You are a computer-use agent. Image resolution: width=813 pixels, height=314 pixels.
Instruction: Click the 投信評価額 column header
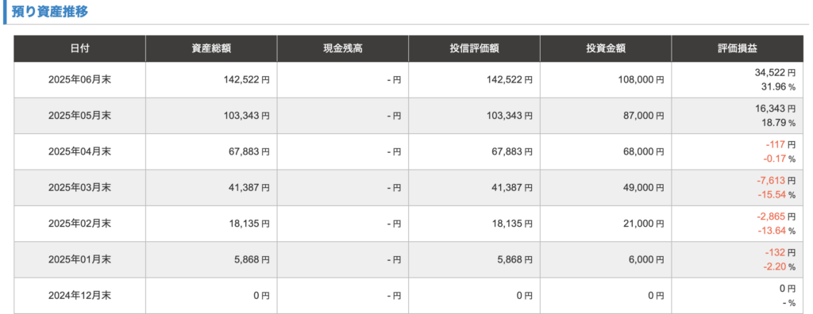click(474, 48)
